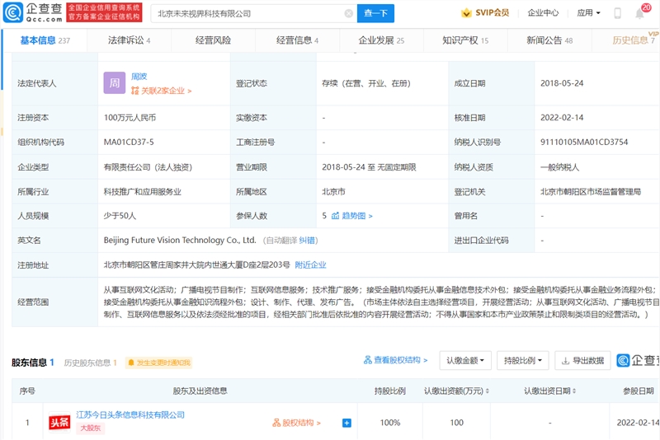
Task: Click into the company search input field
Action: [x=247, y=14]
